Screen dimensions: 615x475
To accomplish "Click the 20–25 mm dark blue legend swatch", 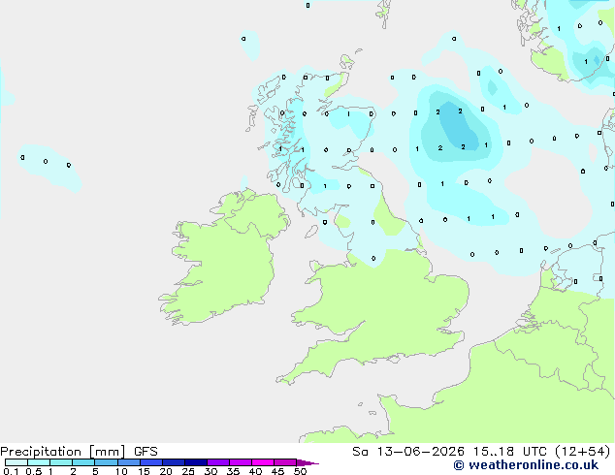I will tap(174, 462).
